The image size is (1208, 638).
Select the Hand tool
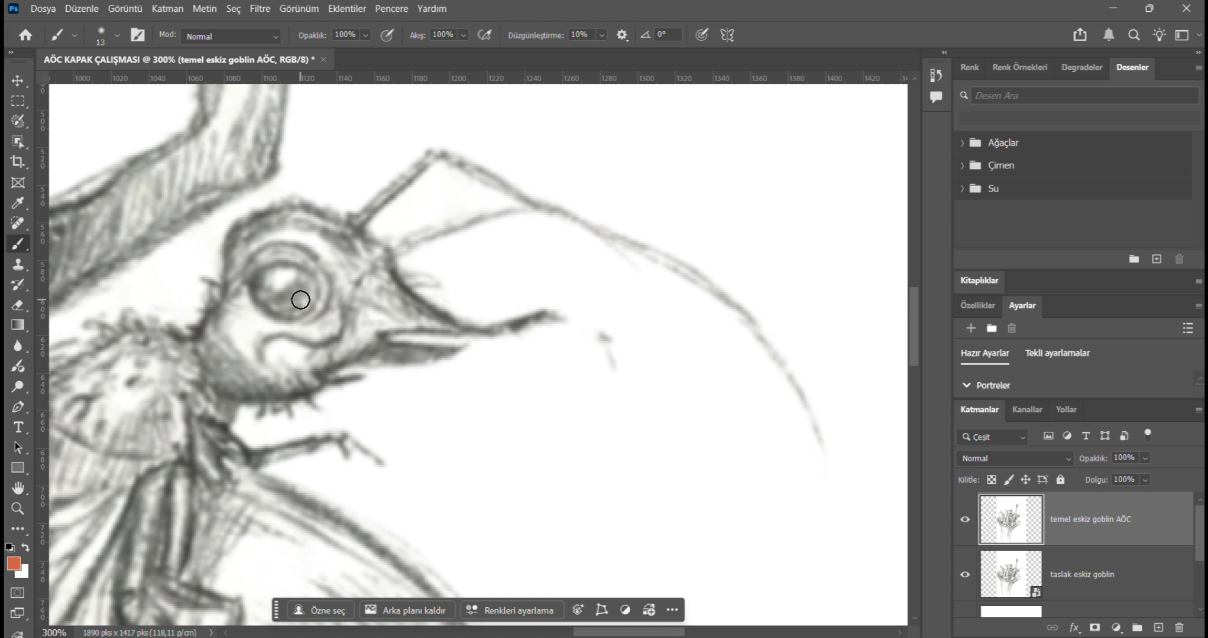[18, 488]
